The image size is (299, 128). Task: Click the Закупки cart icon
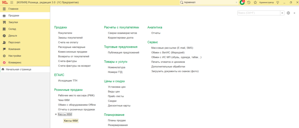pos(4,22)
